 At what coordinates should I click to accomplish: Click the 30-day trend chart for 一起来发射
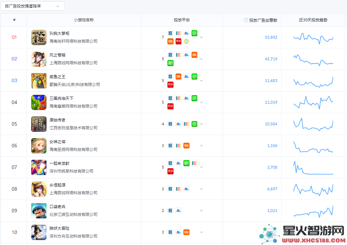point(313,168)
